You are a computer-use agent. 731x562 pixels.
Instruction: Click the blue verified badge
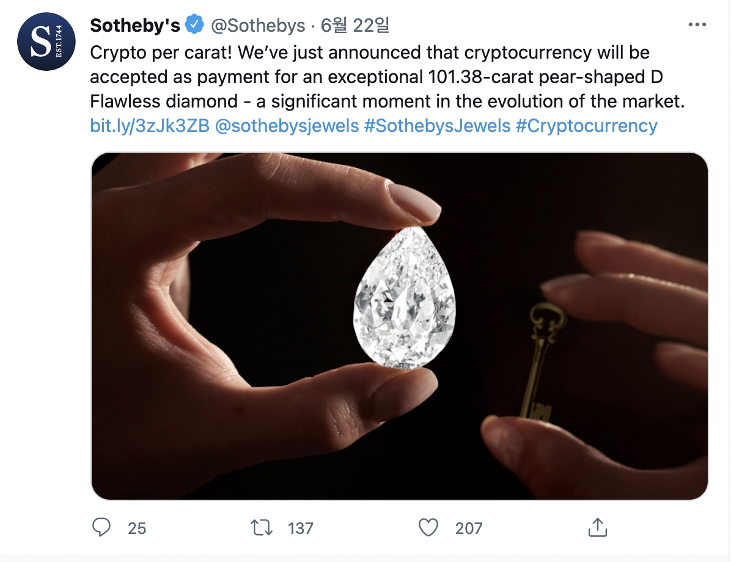click(194, 25)
